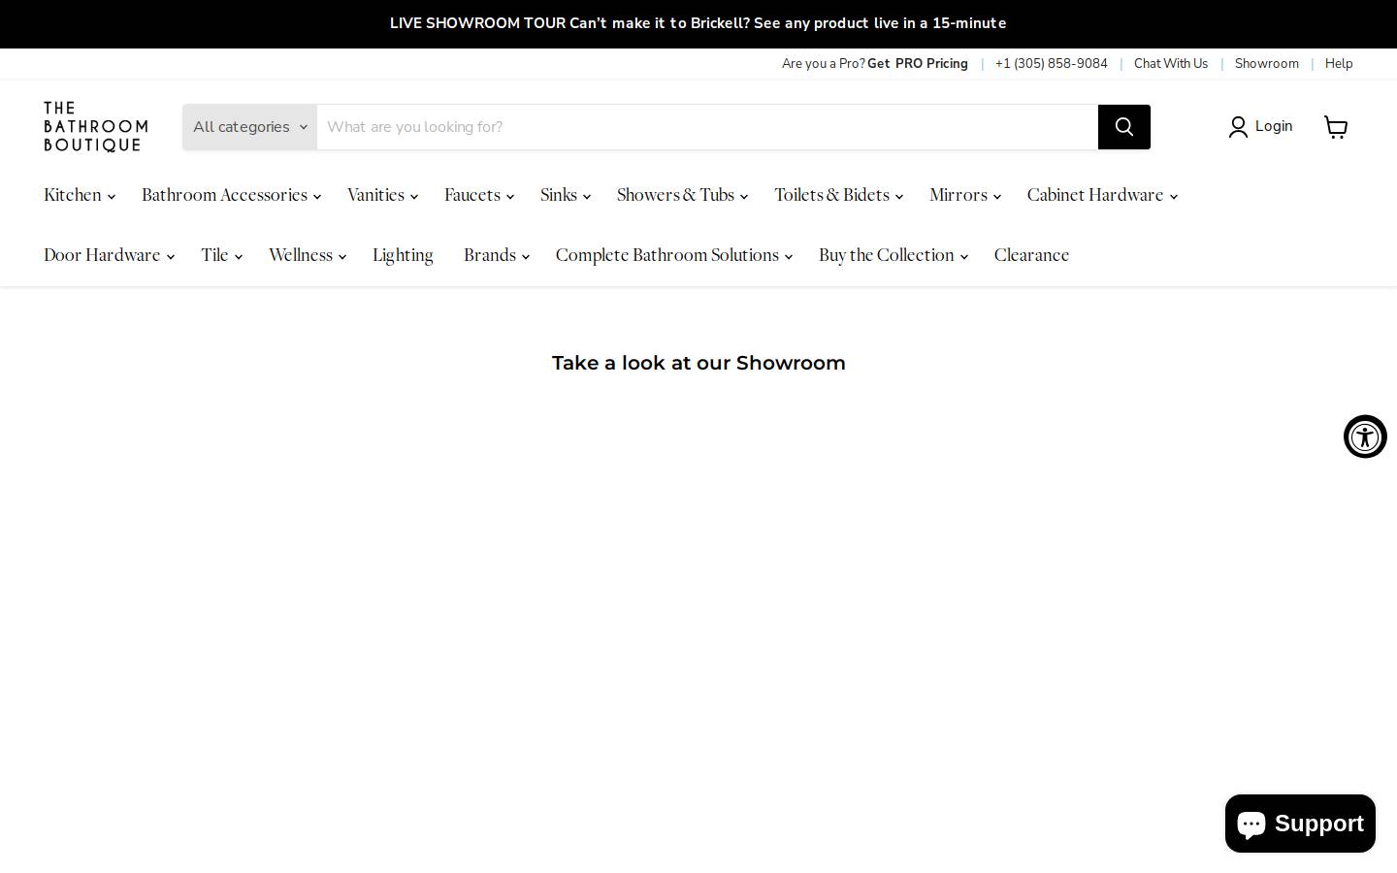The height and width of the screenshot is (873, 1397).
Task: Expand the Brands menu
Action: click(496, 255)
